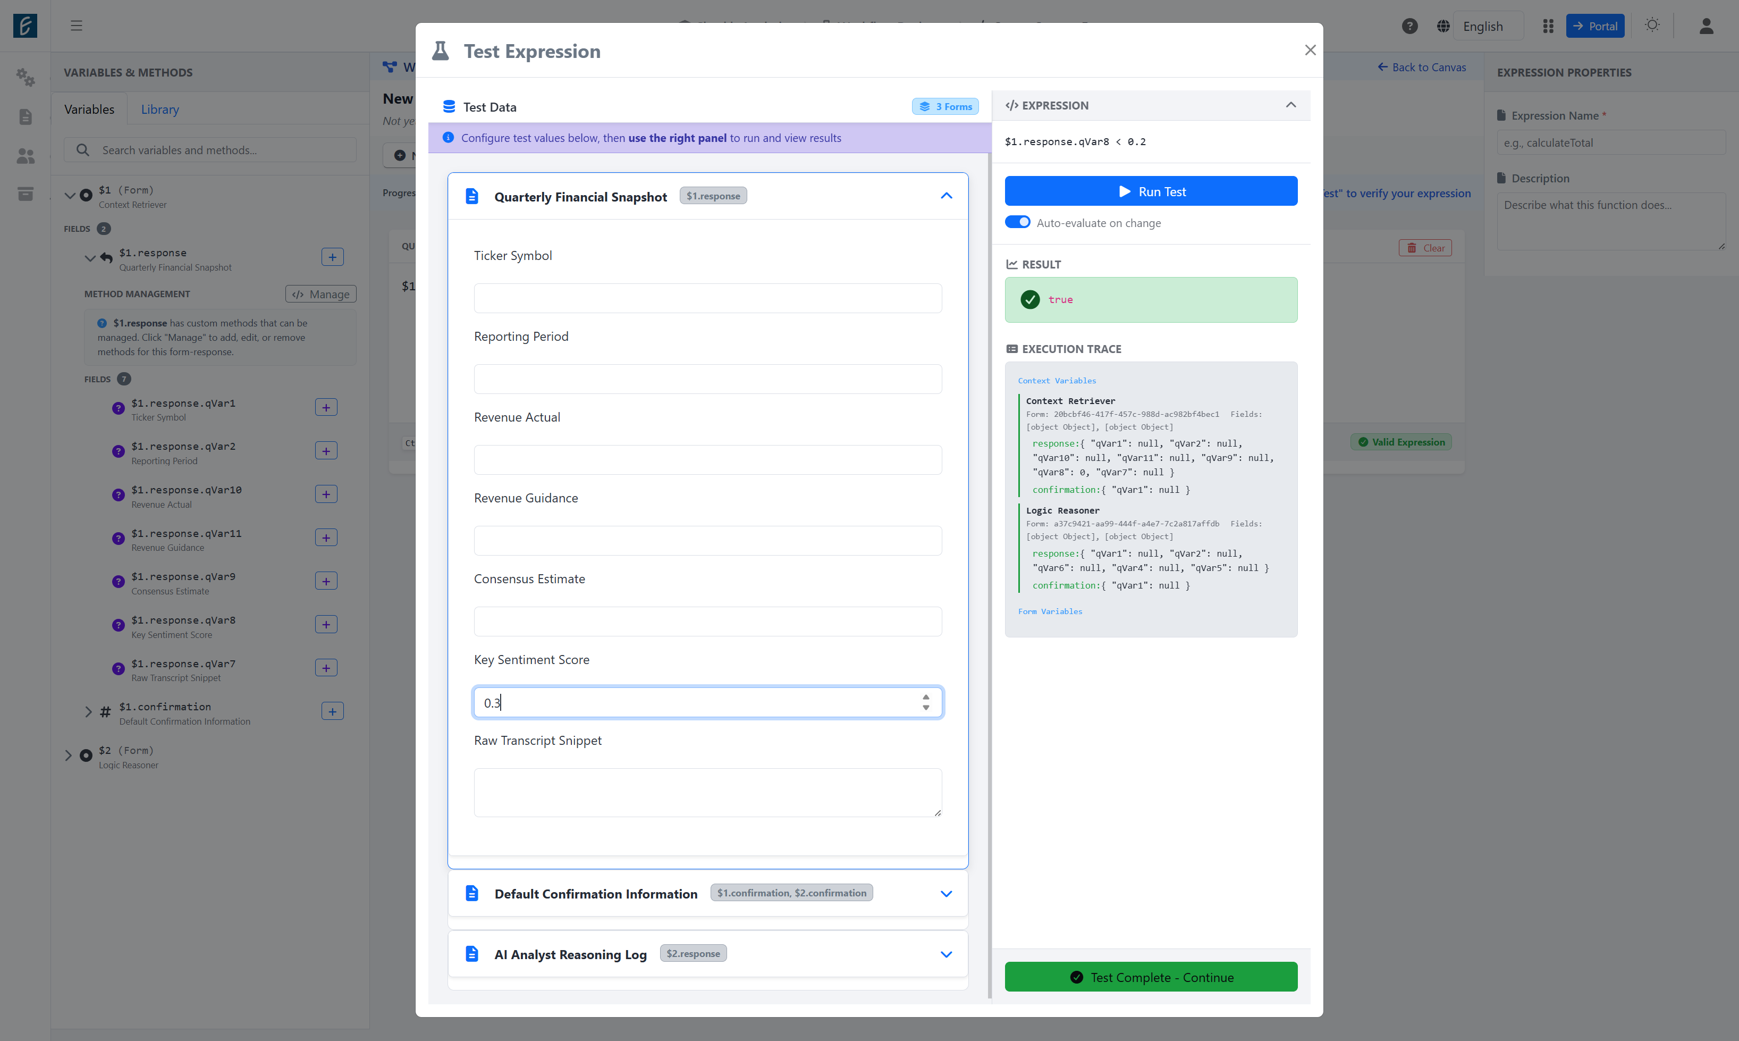Click the Ticker Symbol input field

point(707,298)
